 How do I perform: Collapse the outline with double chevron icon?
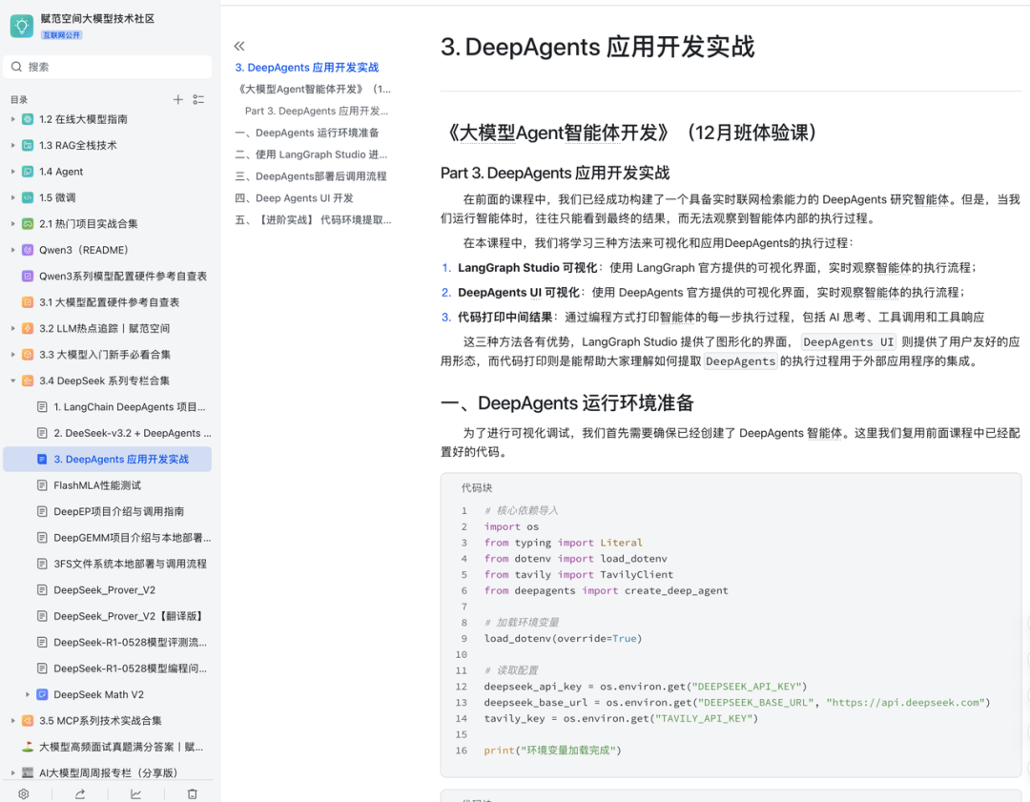click(x=239, y=46)
